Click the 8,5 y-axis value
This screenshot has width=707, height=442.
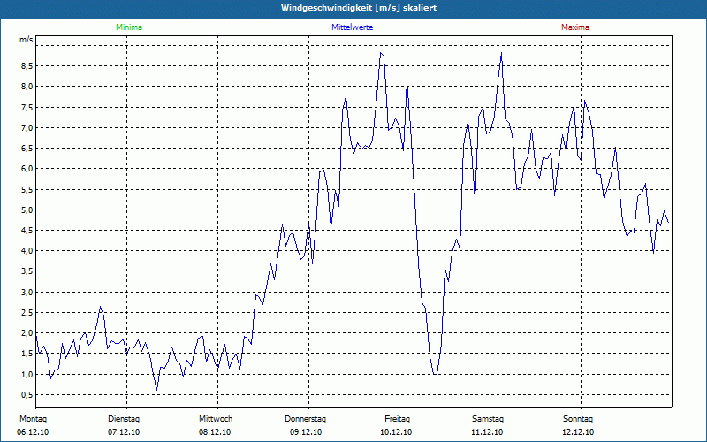click(27, 65)
